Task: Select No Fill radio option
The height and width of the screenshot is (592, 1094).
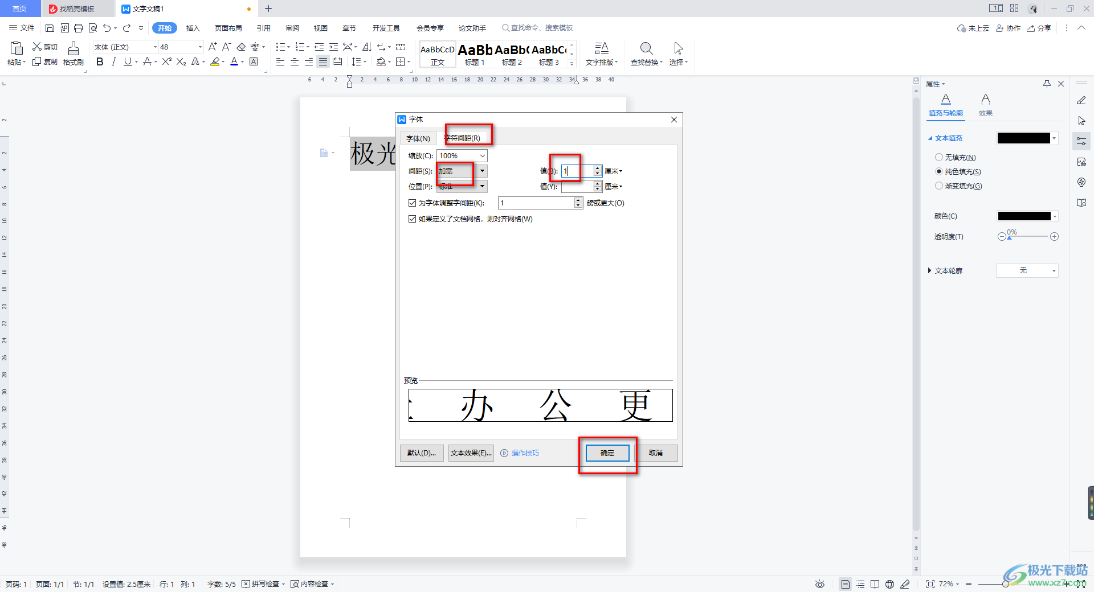Action: click(x=938, y=157)
